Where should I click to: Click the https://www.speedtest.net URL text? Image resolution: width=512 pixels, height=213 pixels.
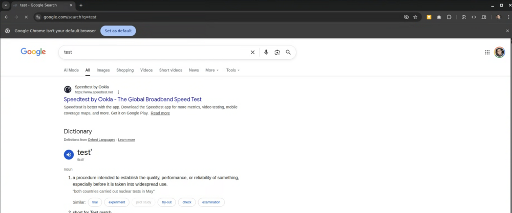[x=94, y=92]
